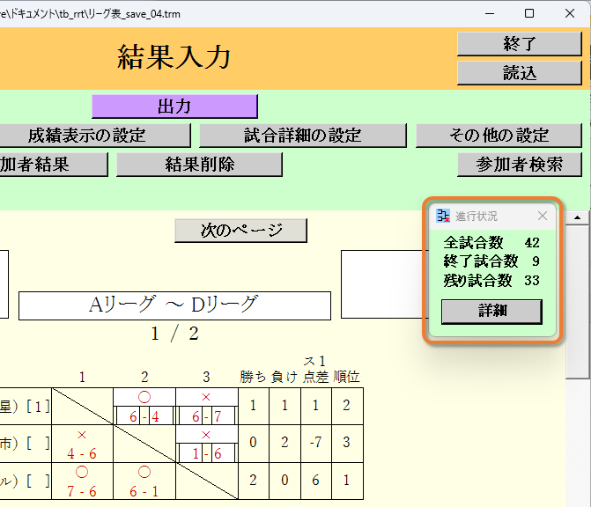Click the 読込 button

[x=519, y=73]
